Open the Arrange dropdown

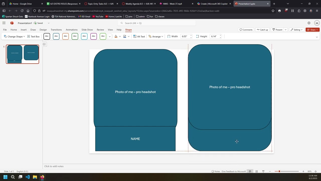coord(156,36)
